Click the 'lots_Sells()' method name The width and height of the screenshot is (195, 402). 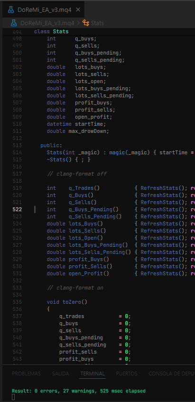pyautogui.click(x=87, y=231)
